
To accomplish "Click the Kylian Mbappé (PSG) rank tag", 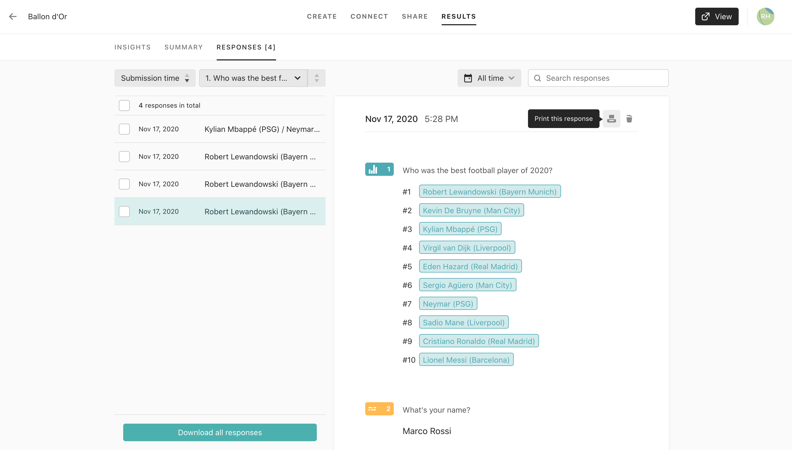I will point(460,229).
